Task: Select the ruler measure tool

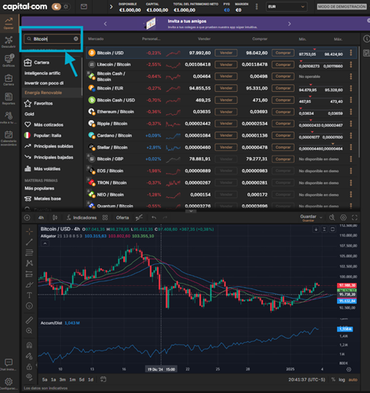Action: 29,320
